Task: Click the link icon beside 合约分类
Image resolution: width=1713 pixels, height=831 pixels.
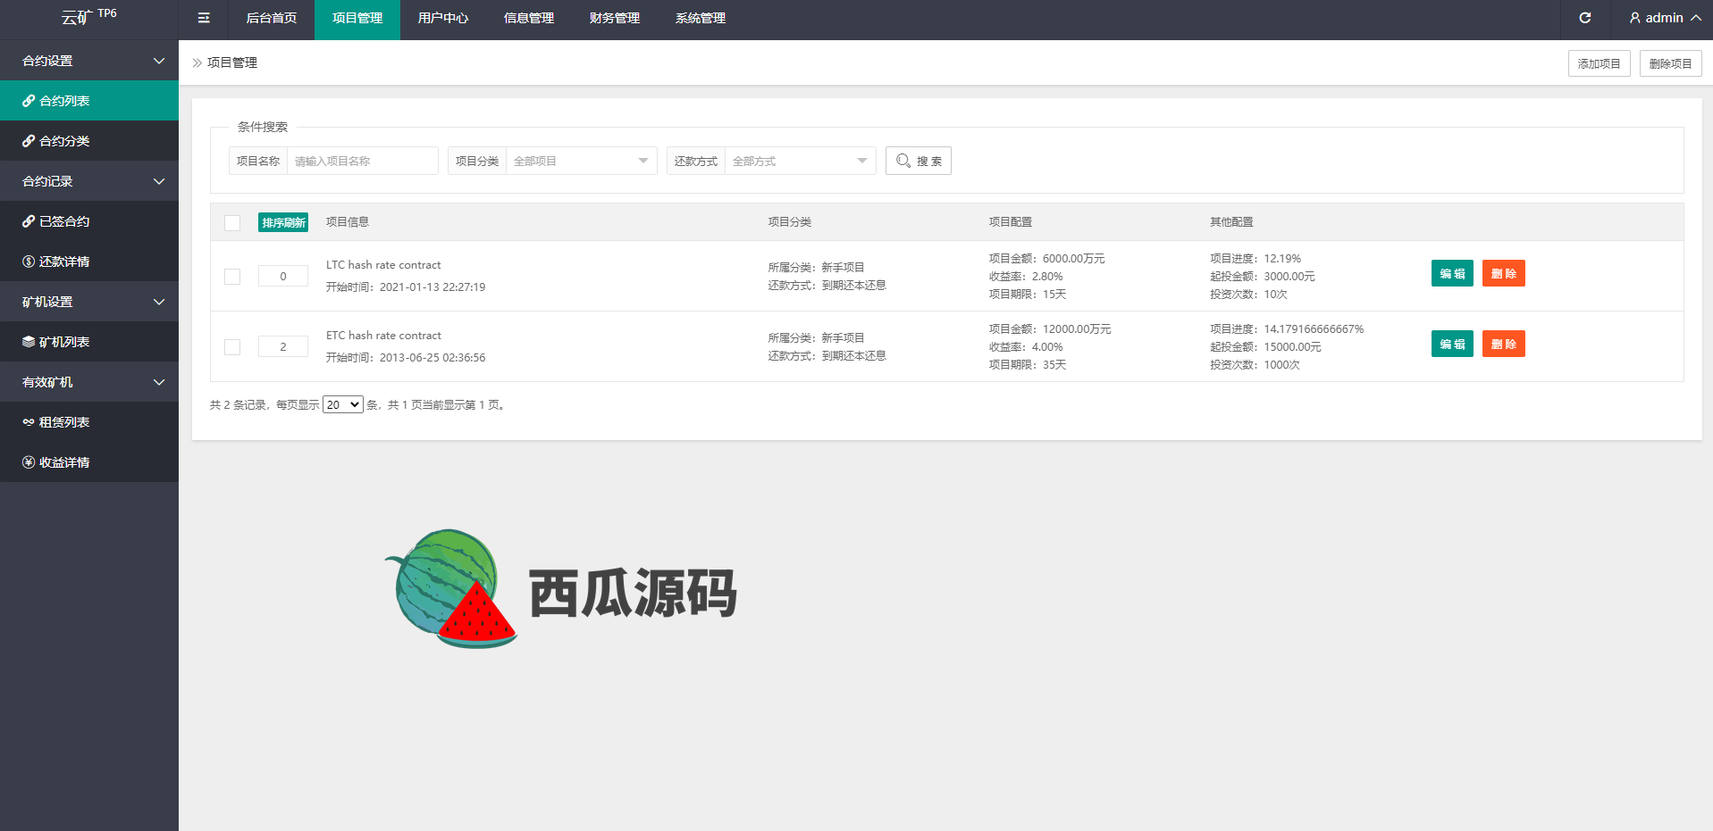Action: (x=29, y=141)
